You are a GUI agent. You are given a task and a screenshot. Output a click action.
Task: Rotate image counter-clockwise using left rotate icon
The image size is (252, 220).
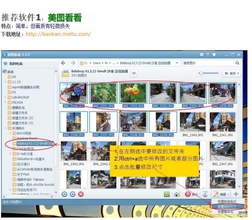click(64, 194)
